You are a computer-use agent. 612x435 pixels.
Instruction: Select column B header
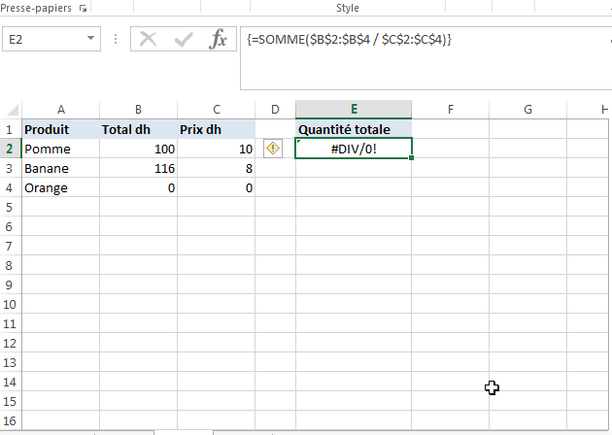pos(138,110)
